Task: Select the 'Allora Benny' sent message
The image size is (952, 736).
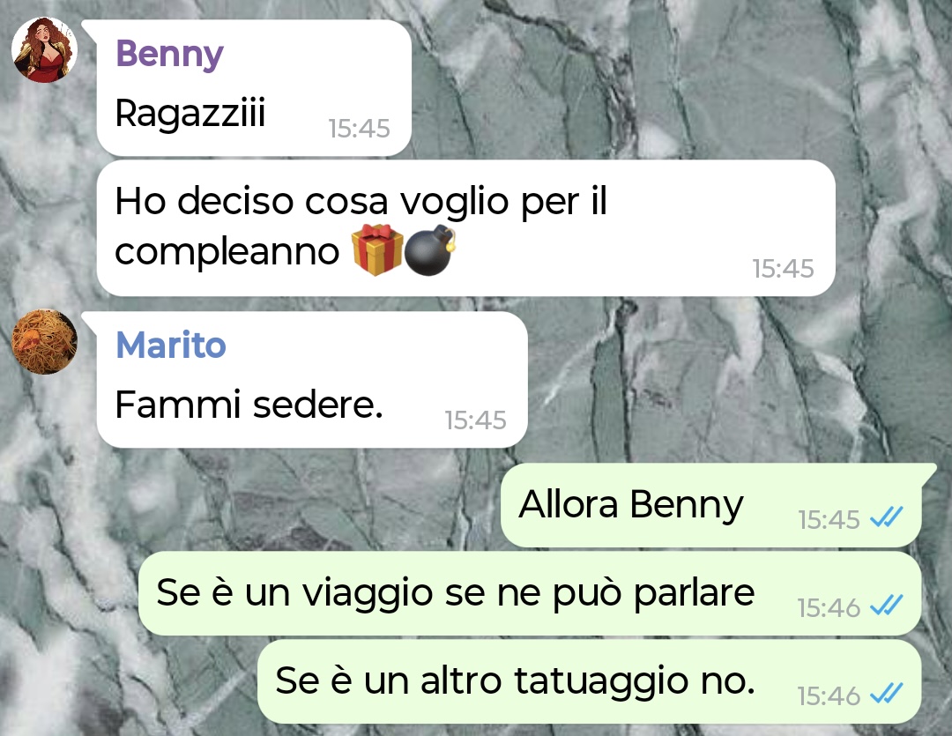Action: 711,505
